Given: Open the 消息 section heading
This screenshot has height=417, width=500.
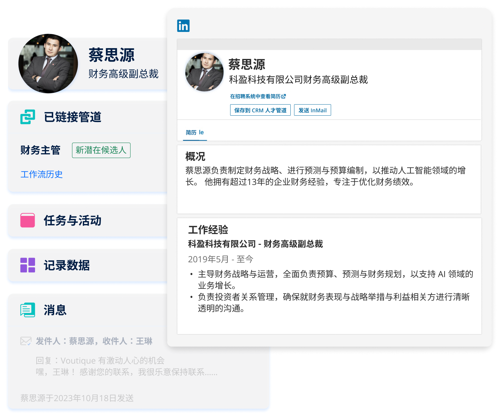Looking at the screenshot, I should [55, 310].
